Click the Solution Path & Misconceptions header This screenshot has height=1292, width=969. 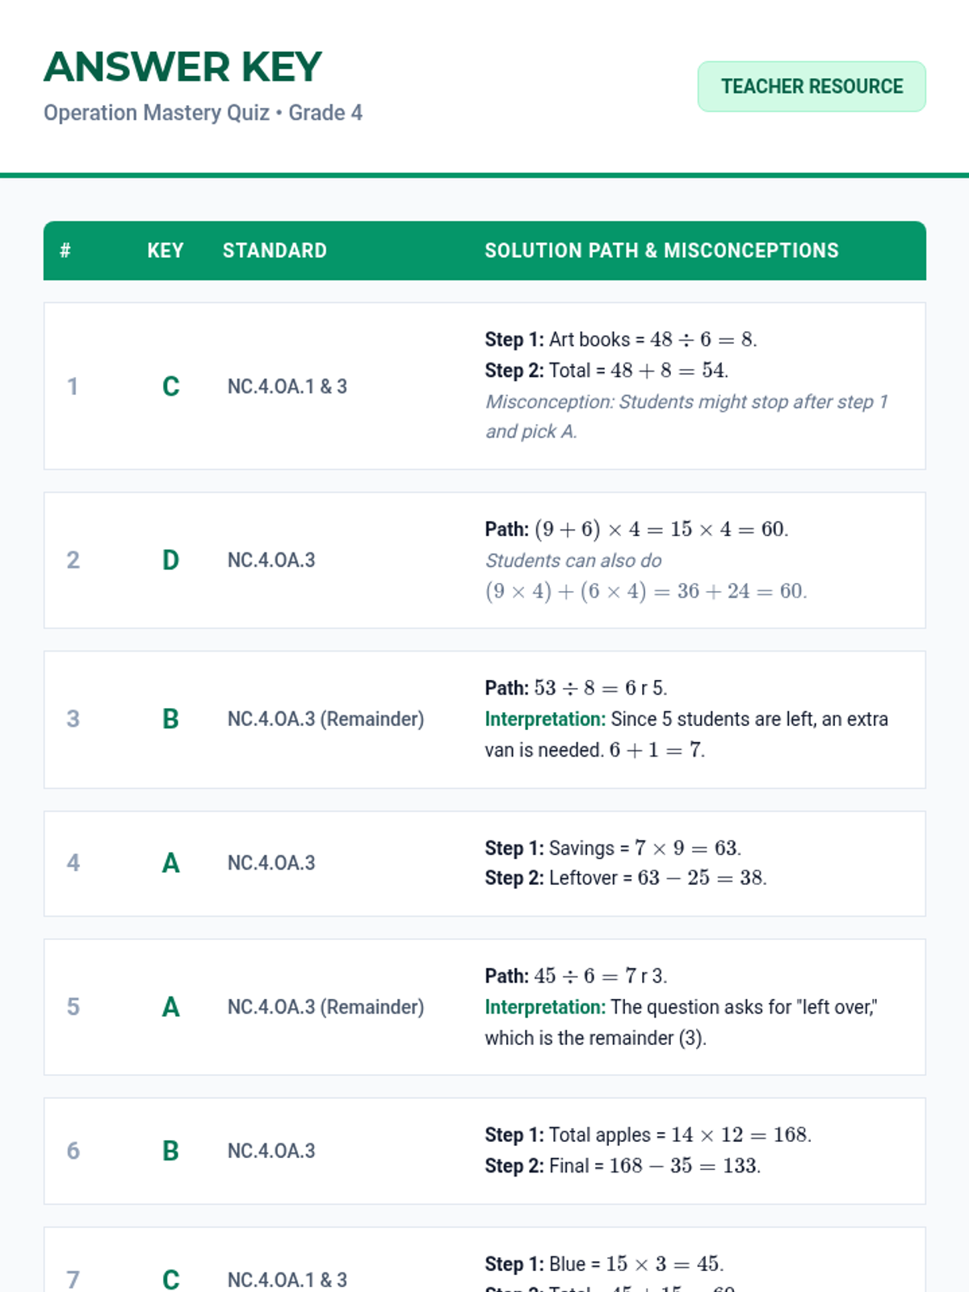click(x=661, y=250)
